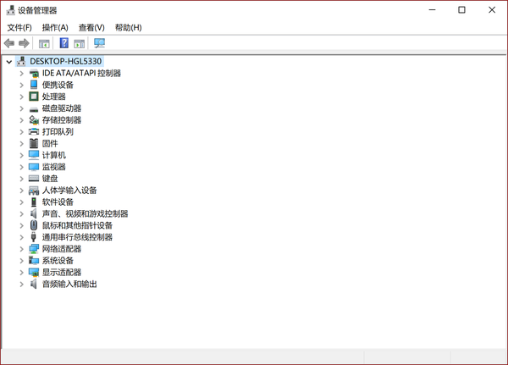Viewport: 508px width, 365px height.
Task: Click the 处理器 chip icon
Action: click(34, 97)
